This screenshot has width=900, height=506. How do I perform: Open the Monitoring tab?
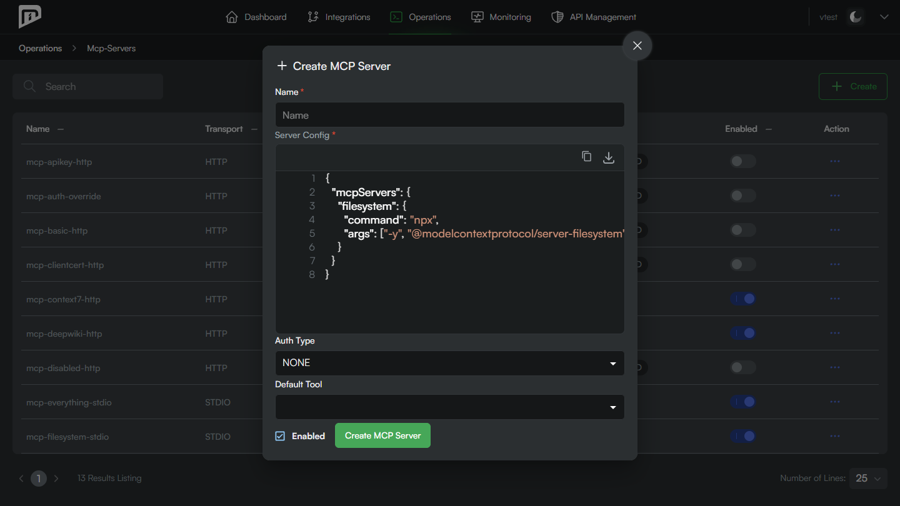click(x=501, y=17)
